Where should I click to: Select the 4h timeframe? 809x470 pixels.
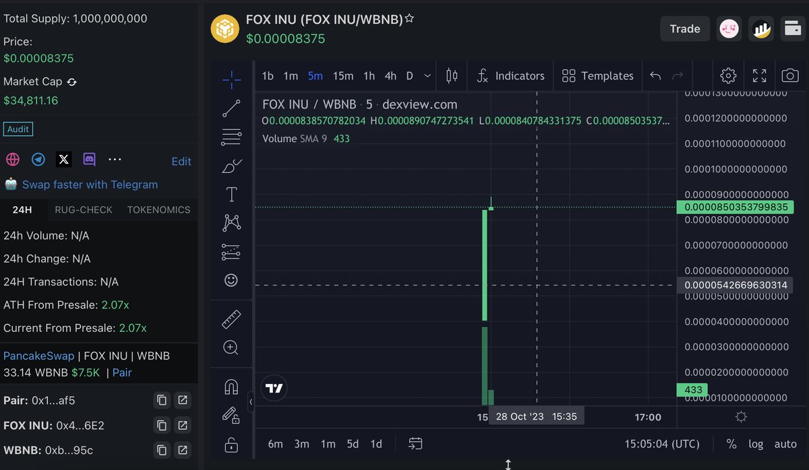click(390, 76)
